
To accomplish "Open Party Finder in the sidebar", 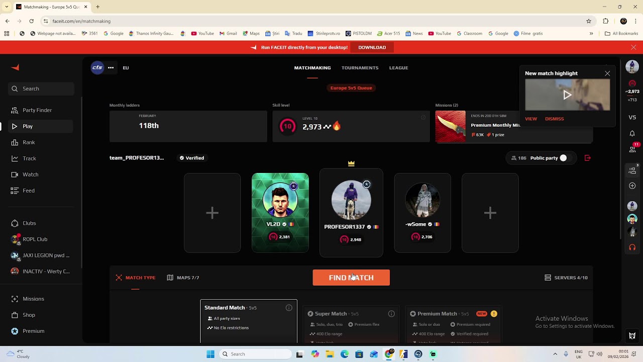I will pos(37,110).
